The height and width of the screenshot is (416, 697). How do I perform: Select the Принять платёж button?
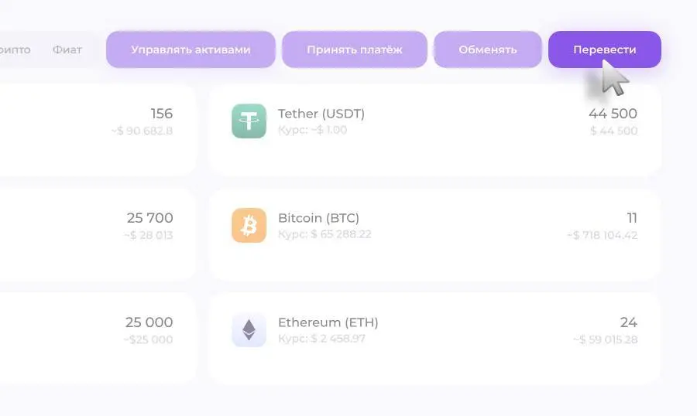pyautogui.click(x=354, y=49)
